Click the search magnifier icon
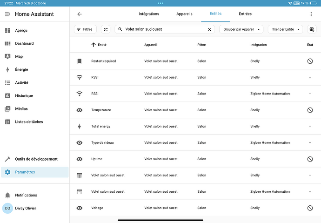 coord(120,29)
